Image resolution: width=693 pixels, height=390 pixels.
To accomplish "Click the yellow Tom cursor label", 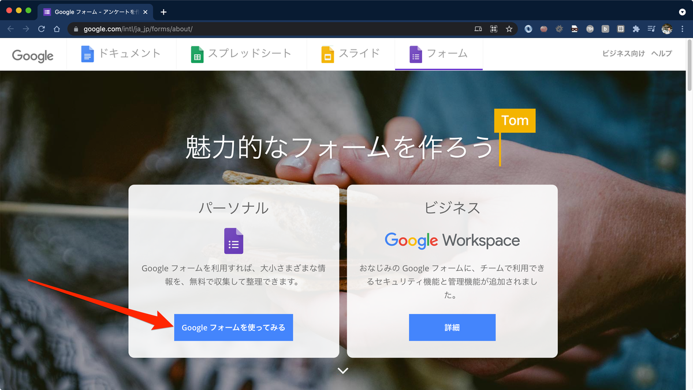I will [x=515, y=121].
